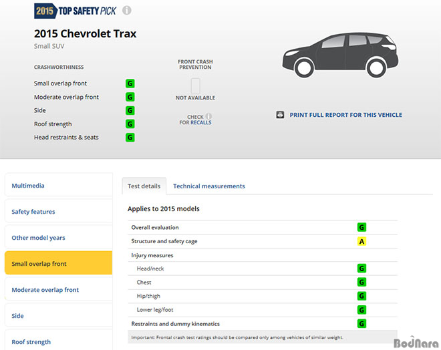Click the G rating badge for Small overlap front

[130, 83]
